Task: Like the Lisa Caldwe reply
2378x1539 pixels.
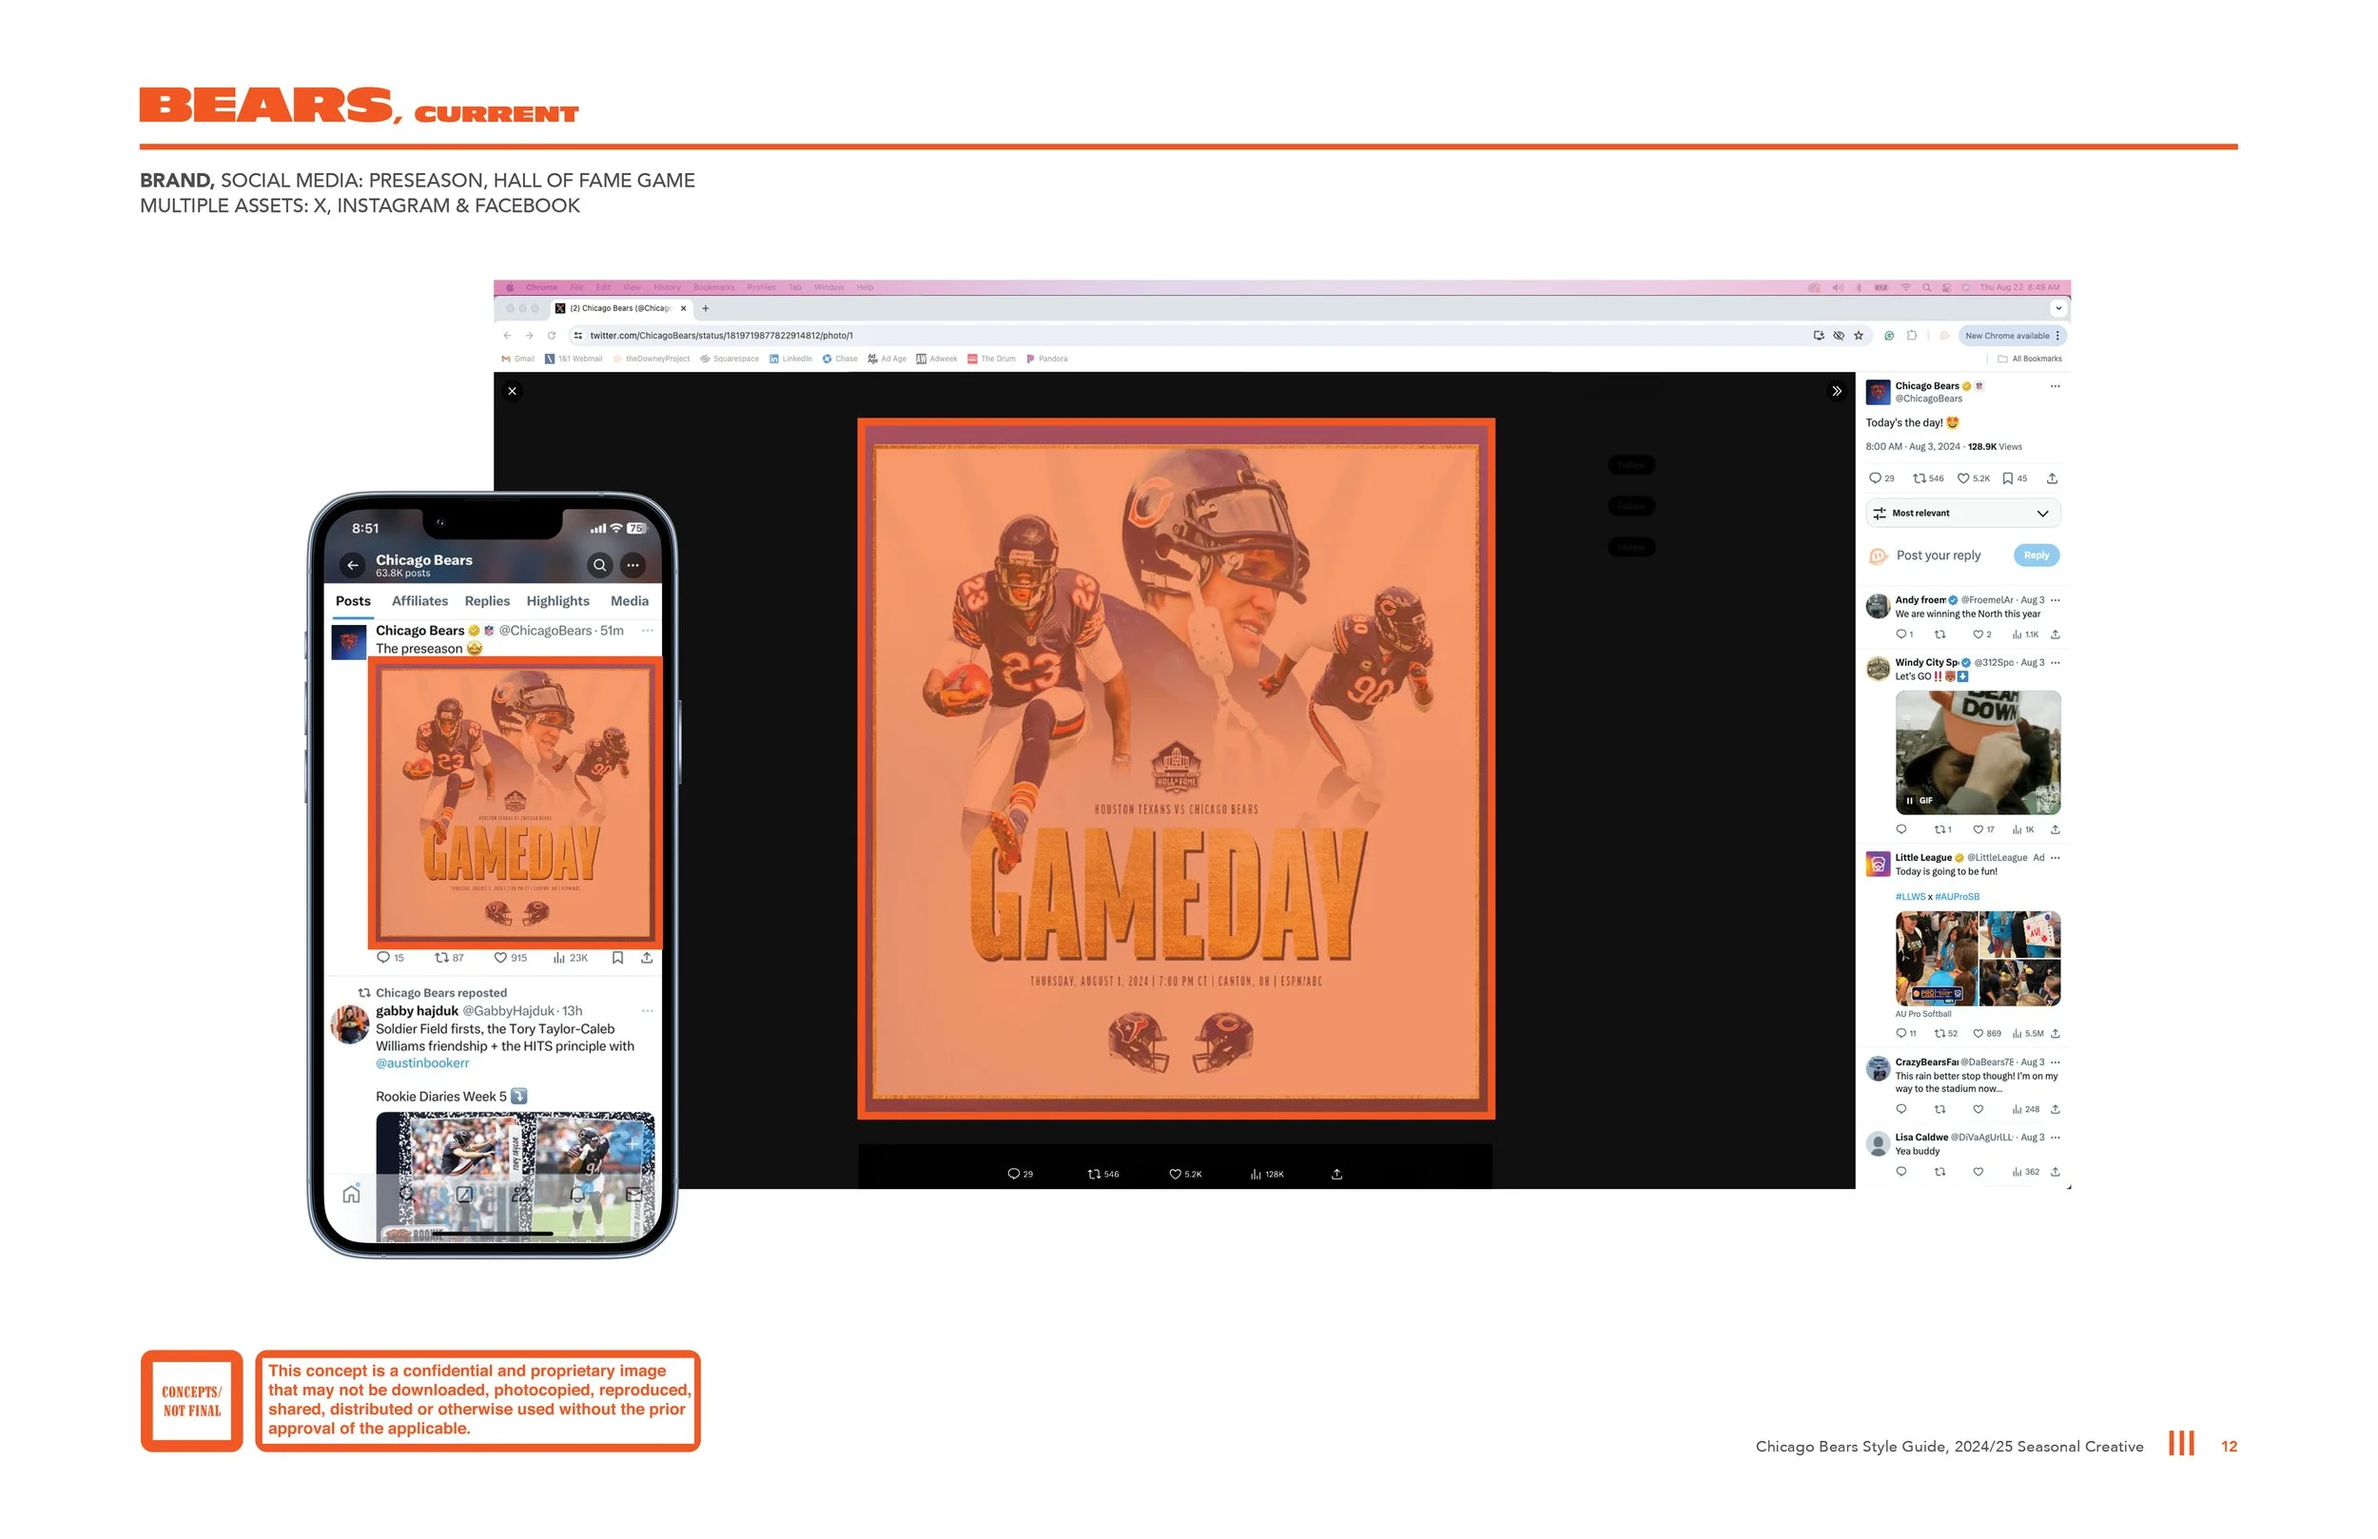Action: pyautogui.click(x=1978, y=1172)
